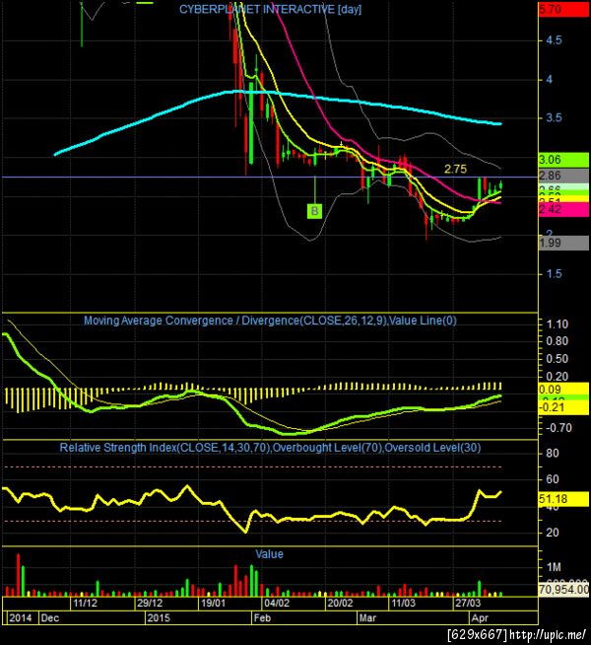This screenshot has width=591, height=645.
Task: Select the green B buy signal marker
Action: [314, 211]
